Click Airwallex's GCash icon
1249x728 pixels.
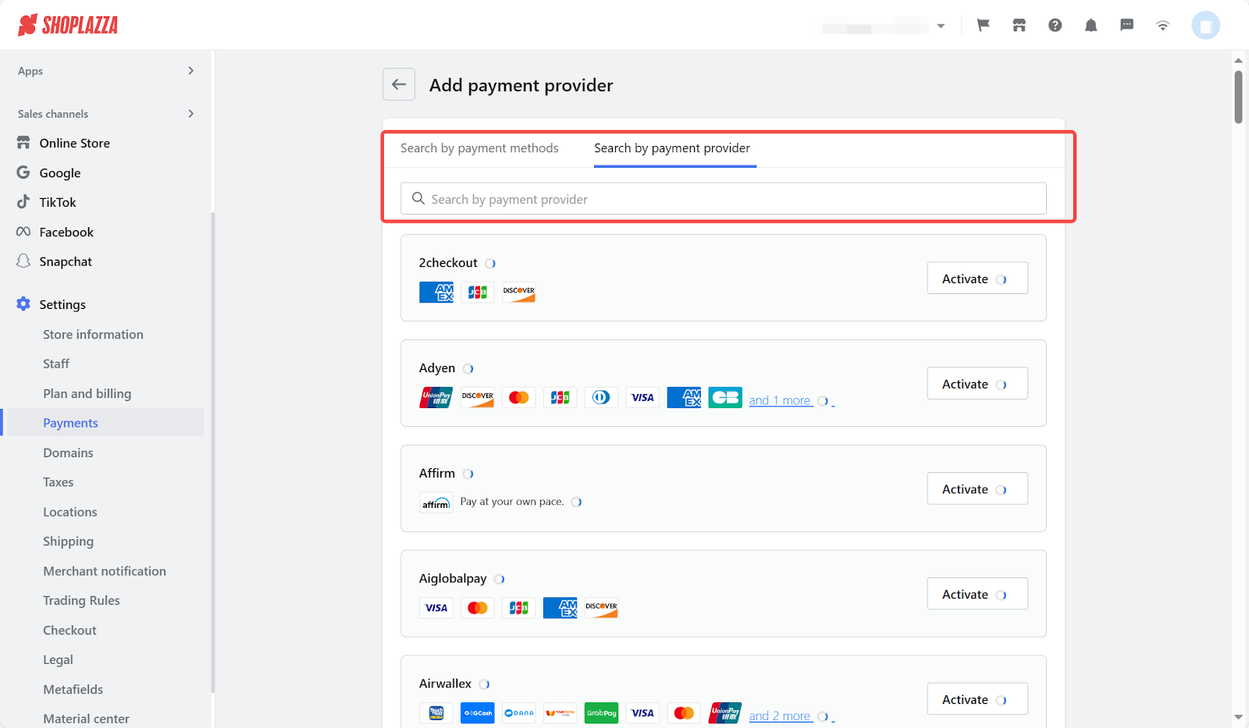click(478, 713)
